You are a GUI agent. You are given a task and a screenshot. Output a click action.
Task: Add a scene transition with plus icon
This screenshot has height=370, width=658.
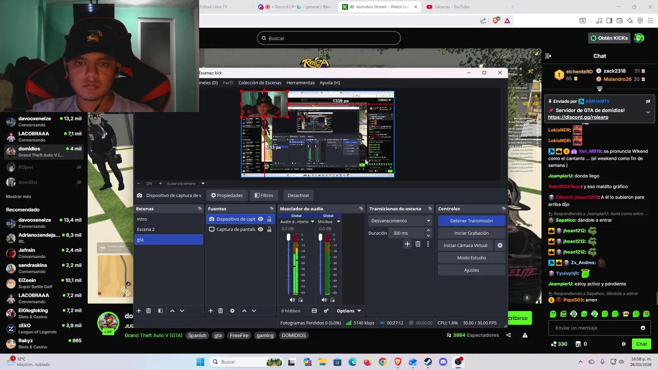[x=407, y=244]
